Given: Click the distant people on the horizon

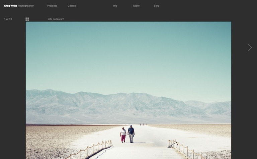Looking at the screenshot, I should click(143, 124).
